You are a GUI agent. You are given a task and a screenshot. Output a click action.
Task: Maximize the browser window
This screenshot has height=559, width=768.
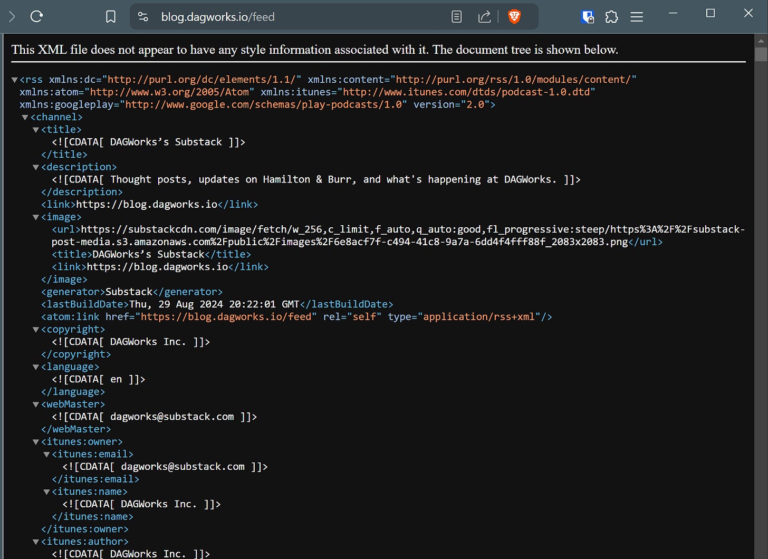coord(711,13)
